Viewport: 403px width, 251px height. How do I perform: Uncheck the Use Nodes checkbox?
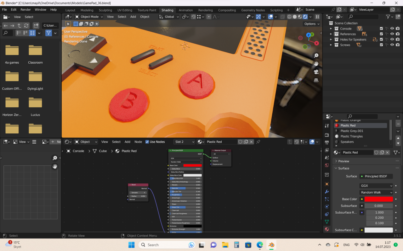click(x=147, y=142)
